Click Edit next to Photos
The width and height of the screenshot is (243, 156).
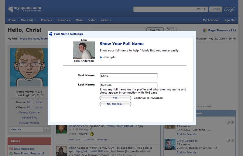[x=29, y=102]
